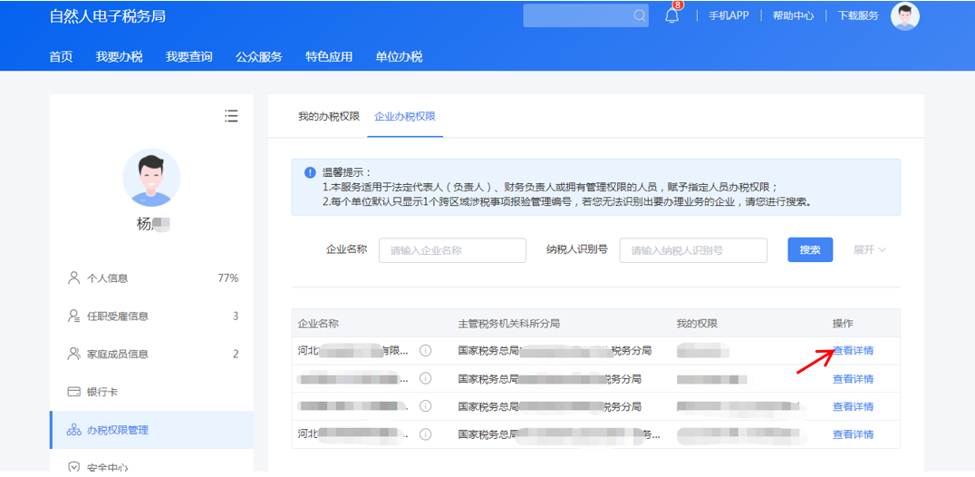Click the 77% completion value

[x=228, y=278]
